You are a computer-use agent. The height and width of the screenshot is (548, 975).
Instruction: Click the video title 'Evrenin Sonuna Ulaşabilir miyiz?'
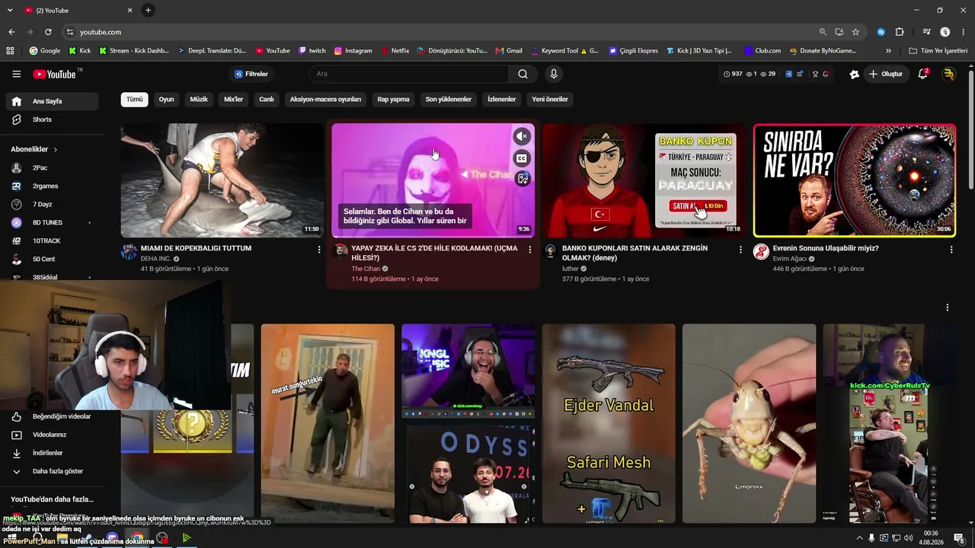[826, 248]
